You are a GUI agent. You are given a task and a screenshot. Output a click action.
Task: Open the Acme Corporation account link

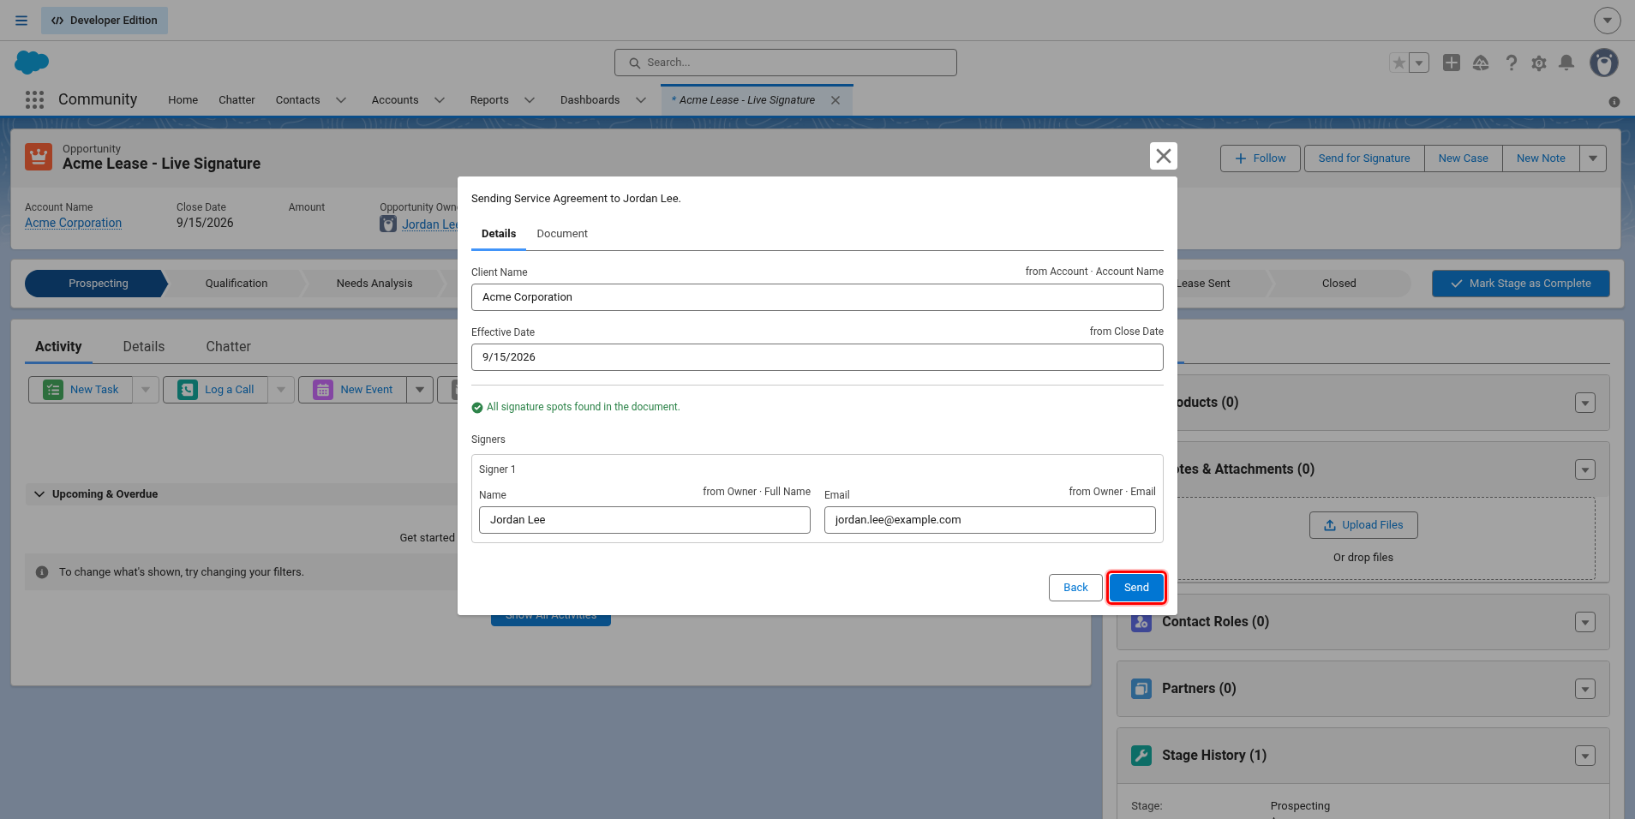click(73, 223)
